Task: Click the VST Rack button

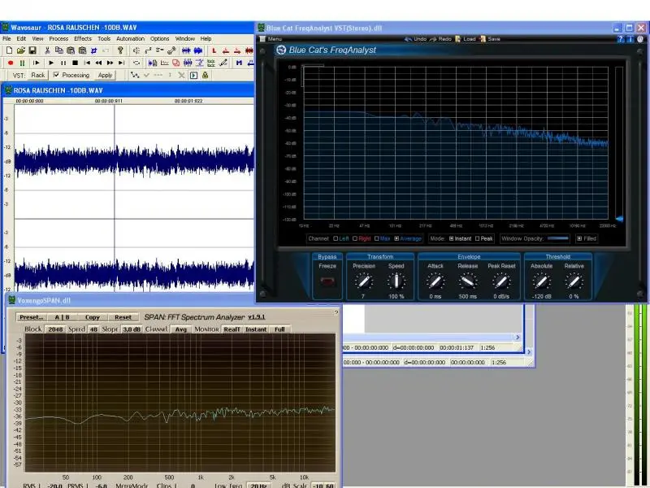Action: click(38, 75)
